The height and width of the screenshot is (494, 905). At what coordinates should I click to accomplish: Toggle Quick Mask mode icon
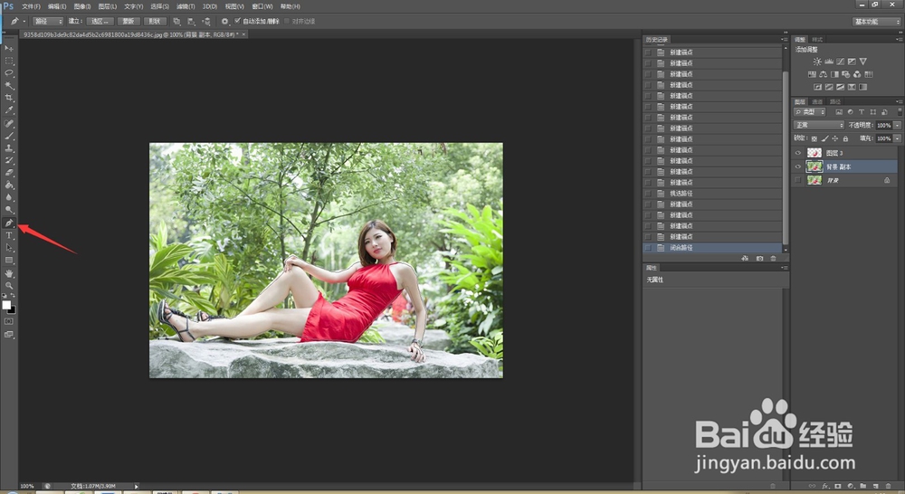click(9, 321)
